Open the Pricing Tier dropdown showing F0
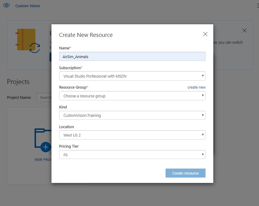259x206 pixels. click(x=132, y=154)
